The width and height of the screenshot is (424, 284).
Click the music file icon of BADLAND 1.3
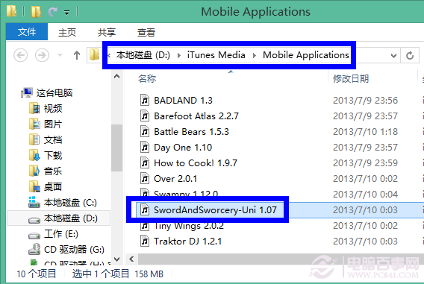coord(145,100)
